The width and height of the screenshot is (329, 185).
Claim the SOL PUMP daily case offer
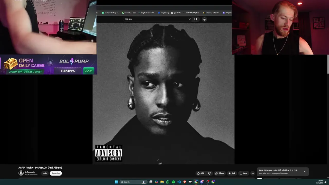pos(88,71)
